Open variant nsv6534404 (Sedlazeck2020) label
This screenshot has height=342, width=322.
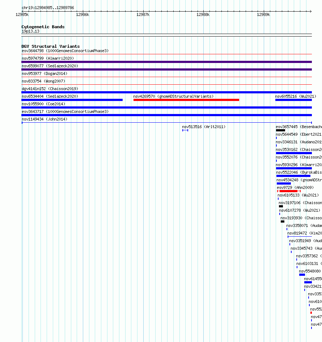(50, 96)
